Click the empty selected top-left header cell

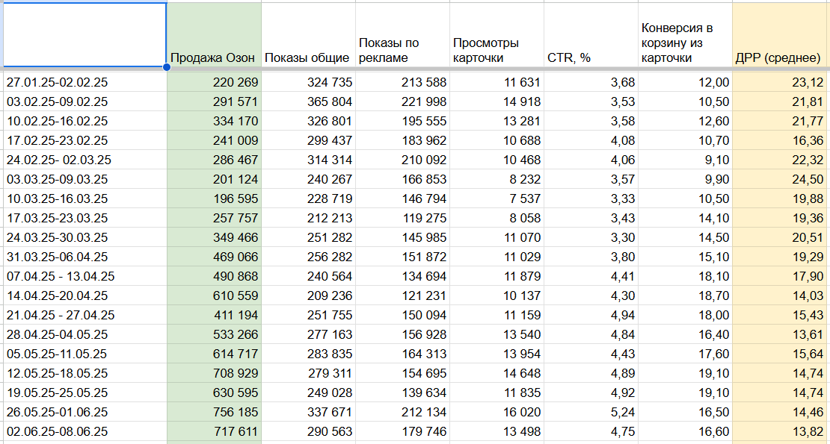[84, 34]
